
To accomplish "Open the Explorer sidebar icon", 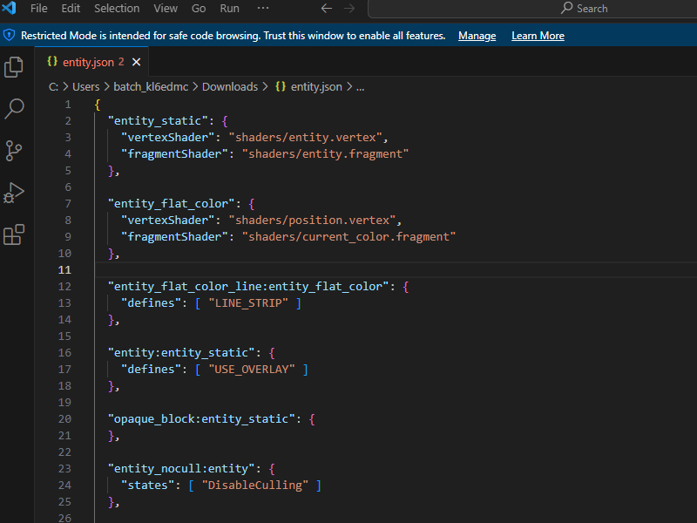I will coord(14,67).
